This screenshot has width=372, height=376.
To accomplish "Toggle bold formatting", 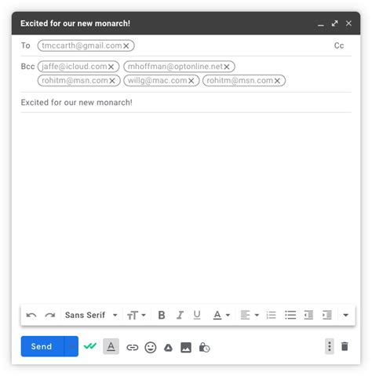I will (162, 315).
